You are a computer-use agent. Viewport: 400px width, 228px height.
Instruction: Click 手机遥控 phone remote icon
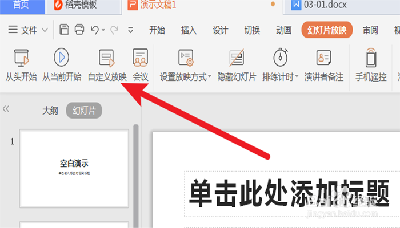click(371, 58)
